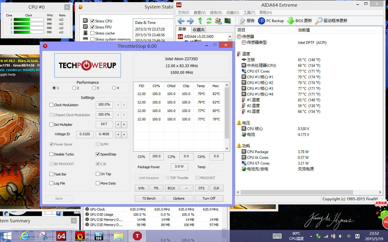Open the 文件(F) menu in AIDA64

pyautogui.click(x=184, y=13)
